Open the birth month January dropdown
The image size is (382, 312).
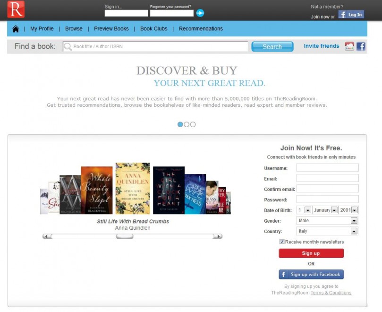coord(325,210)
